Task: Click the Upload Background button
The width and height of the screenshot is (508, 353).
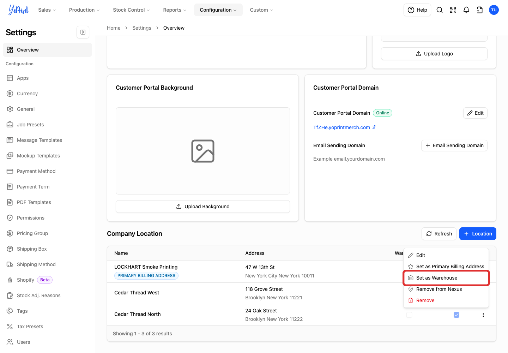Action: [x=203, y=207]
